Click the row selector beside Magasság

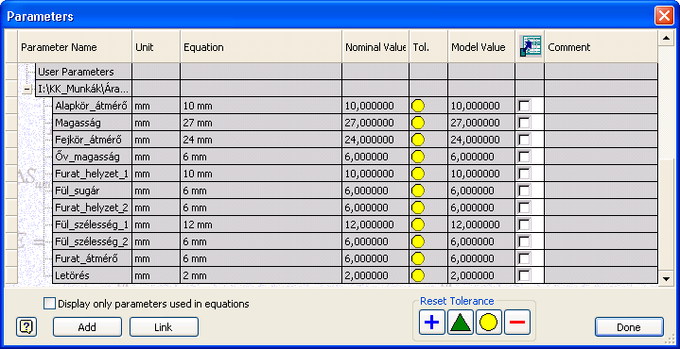(x=10, y=123)
